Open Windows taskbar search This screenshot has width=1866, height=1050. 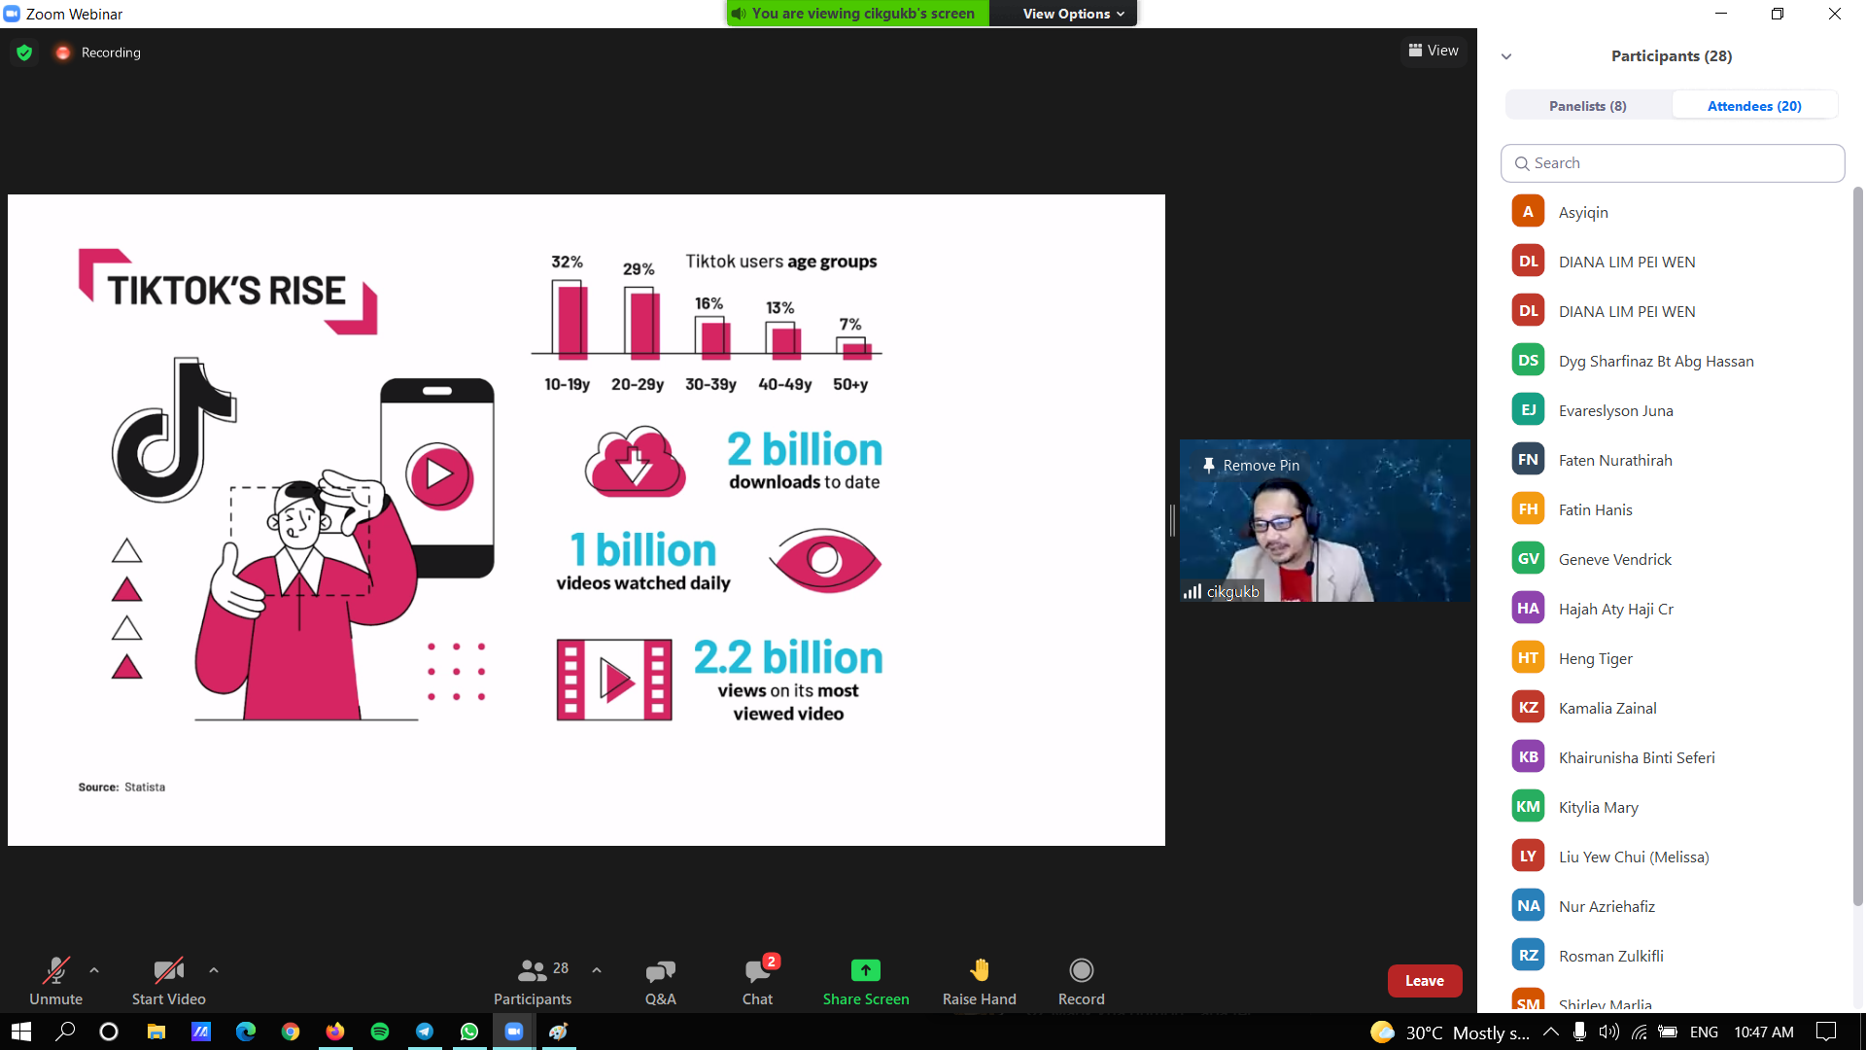point(65,1032)
